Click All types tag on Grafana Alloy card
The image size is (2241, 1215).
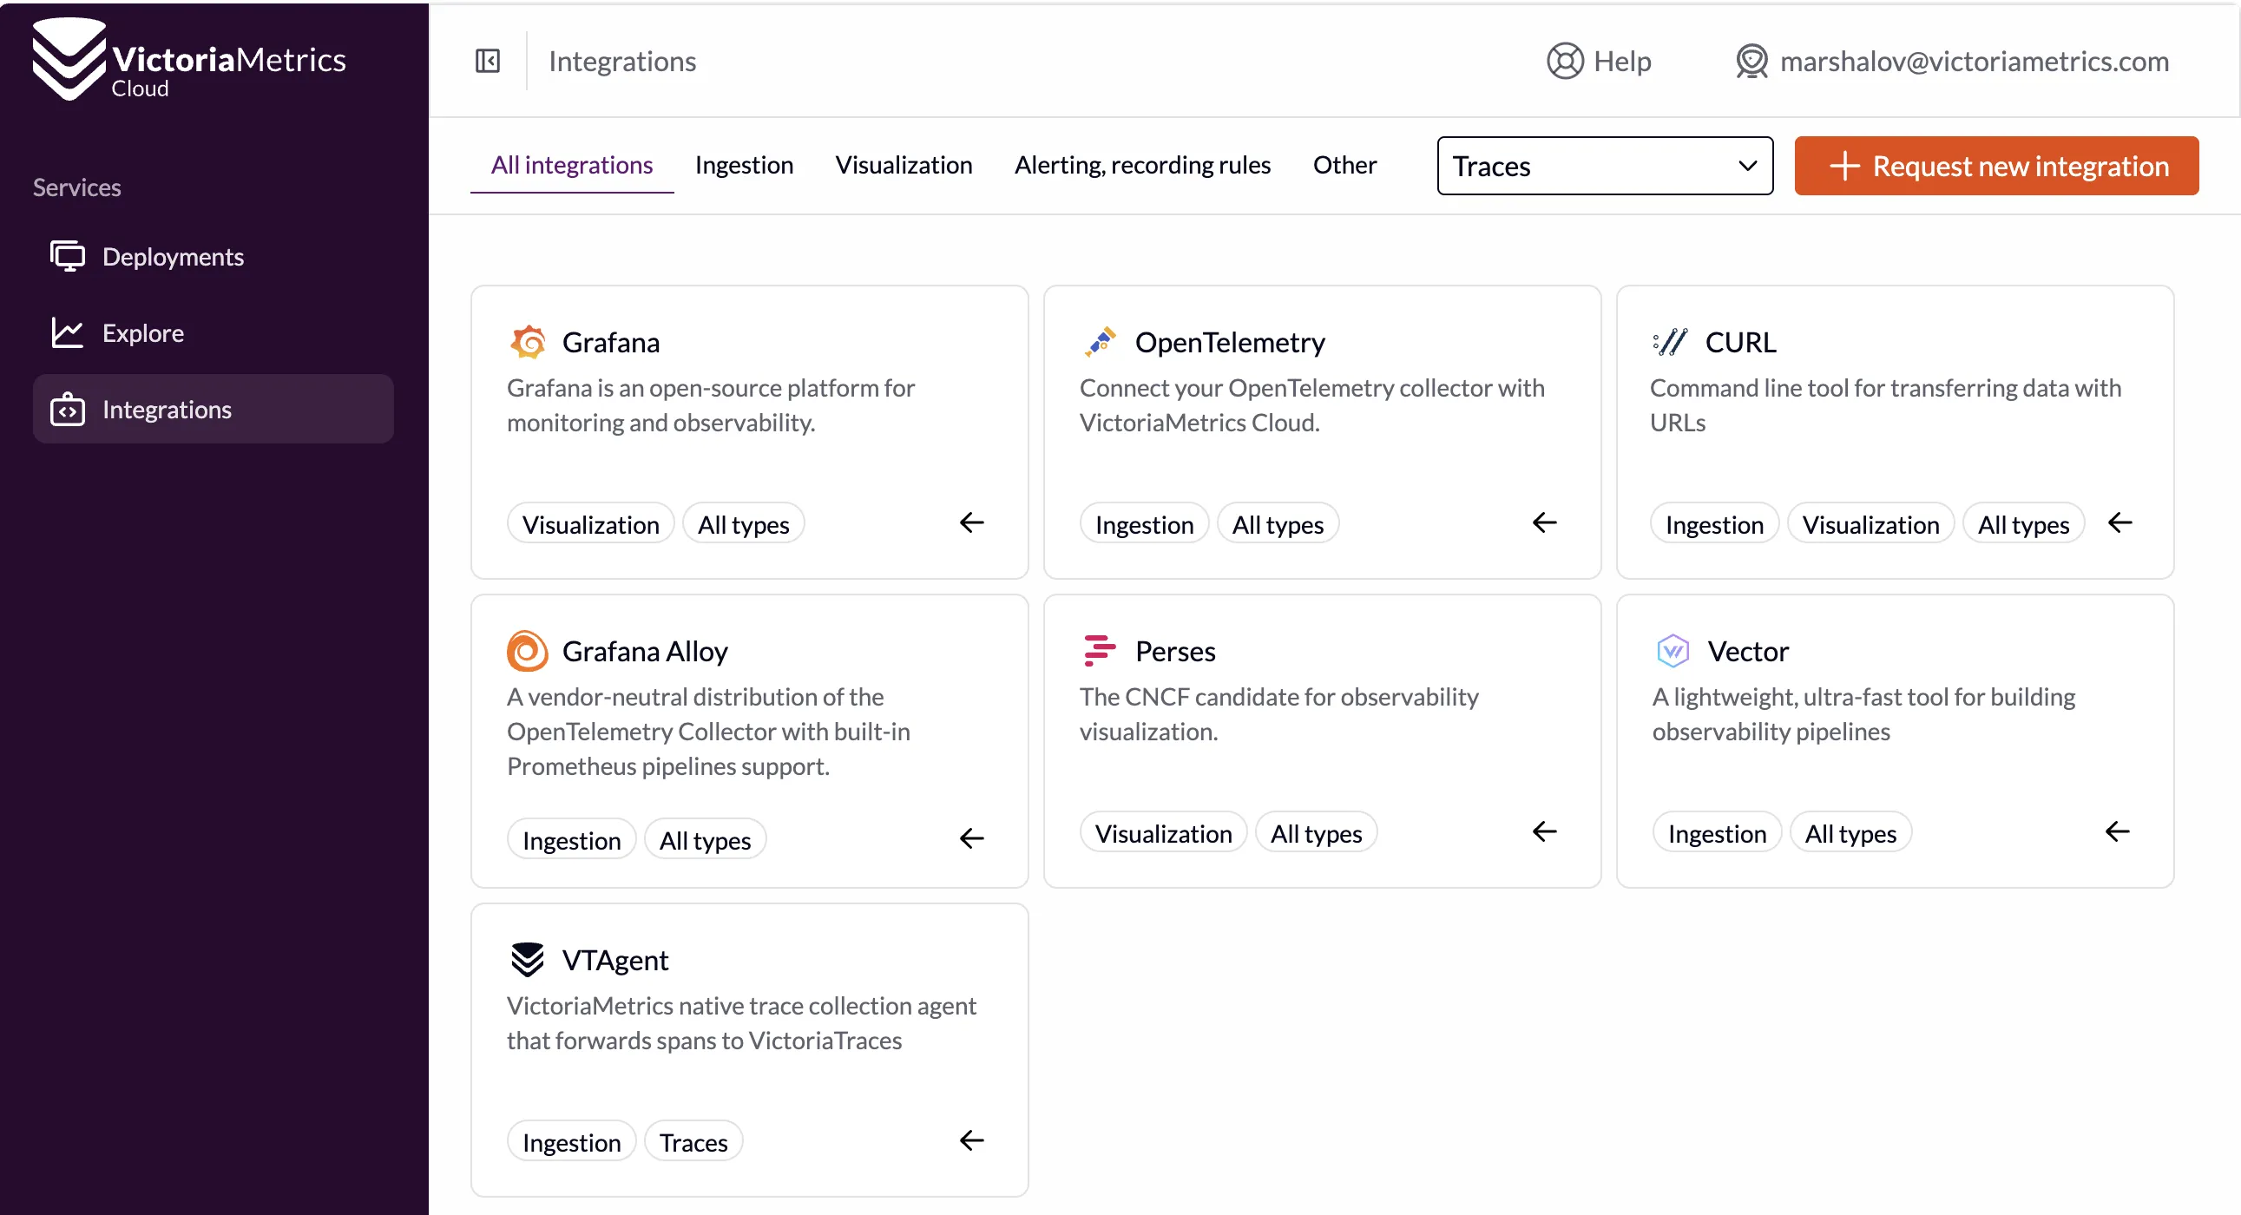705,839
